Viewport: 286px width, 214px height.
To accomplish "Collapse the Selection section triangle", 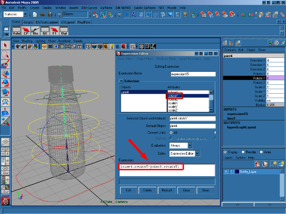I will click(x=121, y=81).
